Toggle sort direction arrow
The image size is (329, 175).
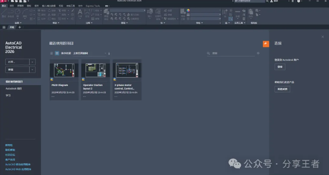[109, 53]
